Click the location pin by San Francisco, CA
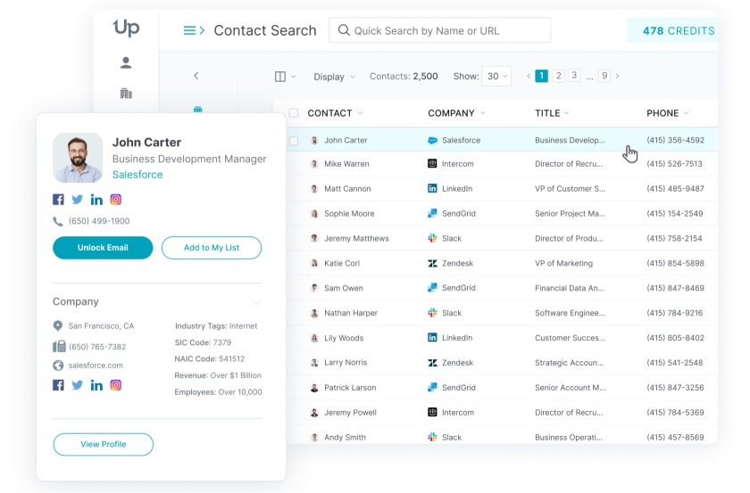750x493 pixels. [x=58, y=325]
